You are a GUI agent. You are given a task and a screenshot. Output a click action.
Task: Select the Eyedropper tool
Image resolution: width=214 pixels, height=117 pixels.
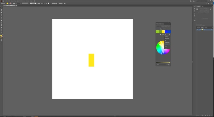(x=1, y=26)
